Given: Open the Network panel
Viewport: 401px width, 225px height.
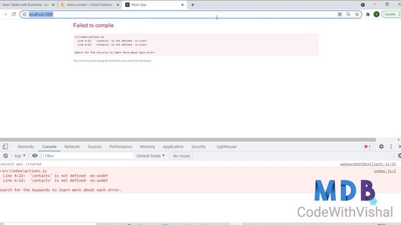Looking at the screenshot, I should (72, 147).
